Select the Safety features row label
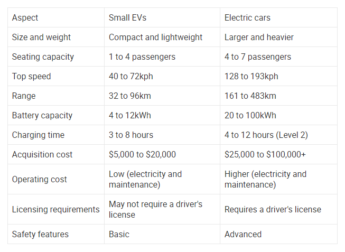 click(x=56, y=234)
